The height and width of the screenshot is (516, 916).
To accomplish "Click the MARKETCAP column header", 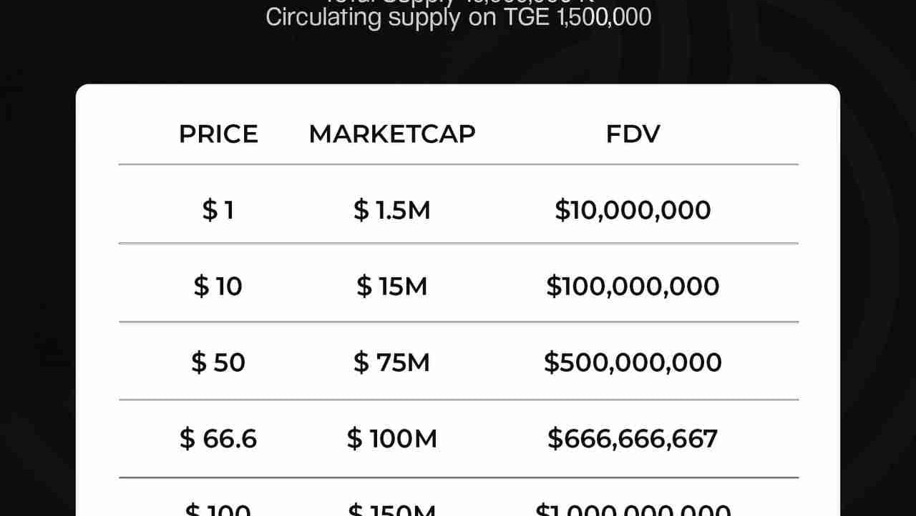I will tap(391, 134).
